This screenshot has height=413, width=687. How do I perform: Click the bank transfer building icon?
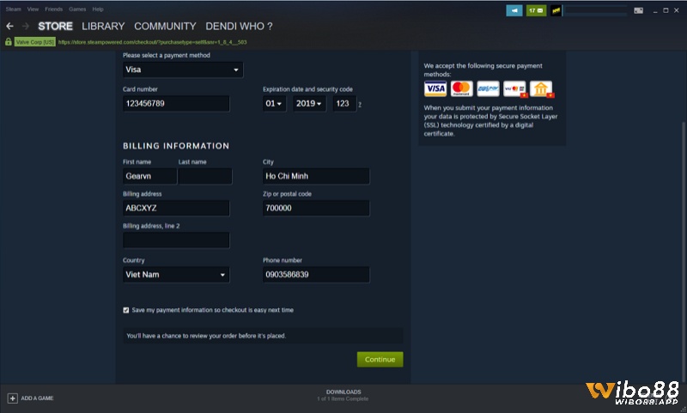pos(541,89)
